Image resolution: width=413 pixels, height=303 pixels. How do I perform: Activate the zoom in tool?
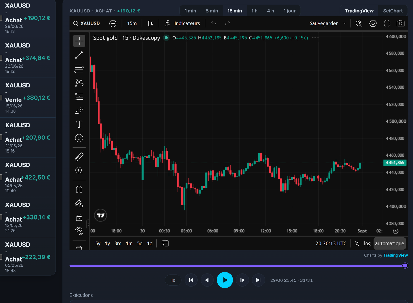coord(79,171)
